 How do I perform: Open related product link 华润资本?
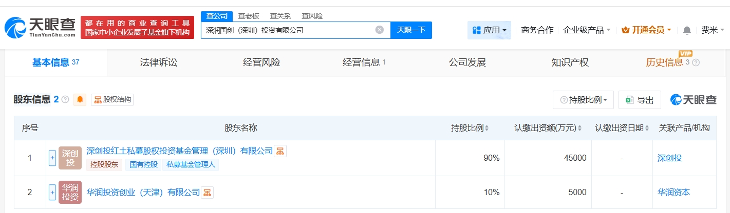coord(673,193)
